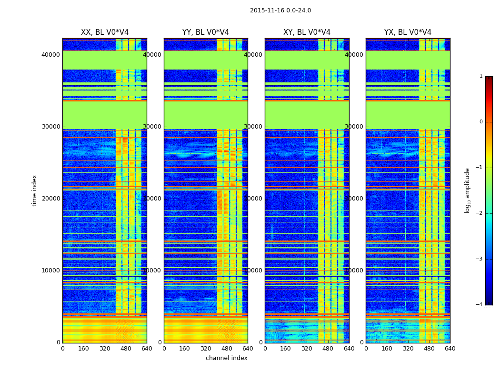
Task: Click the log10 amplitude colorbar label
Action: 468,190
